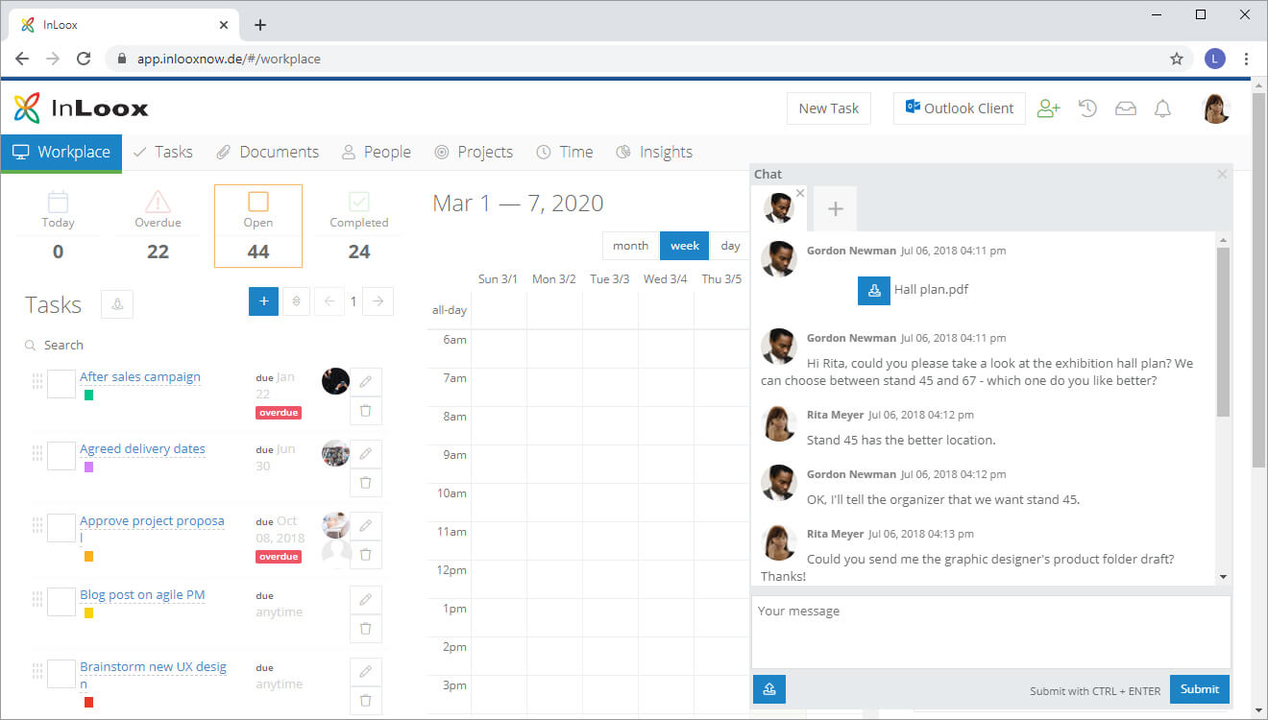Click the Outlook Client button
This screenshot has width=1268, height=720.
coord(960,108)
